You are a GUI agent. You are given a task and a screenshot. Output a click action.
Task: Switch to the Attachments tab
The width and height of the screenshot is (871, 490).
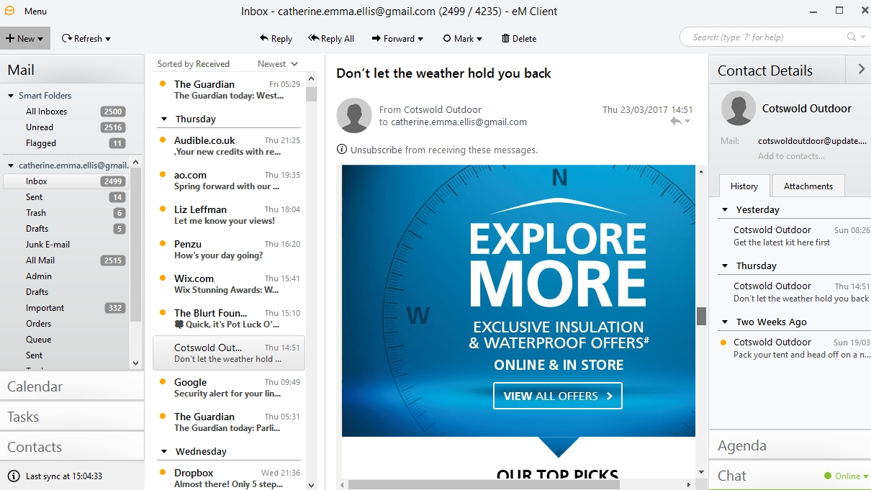point(808,186)
